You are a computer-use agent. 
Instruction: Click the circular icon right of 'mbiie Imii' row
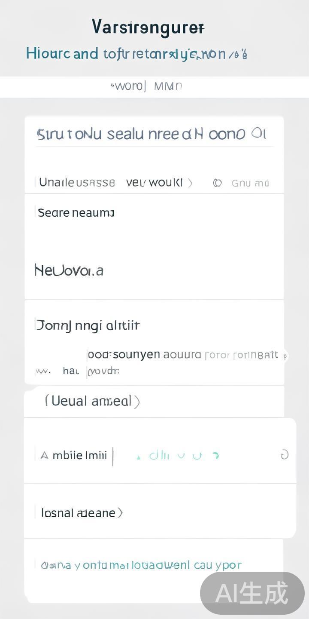click(285, 455)
